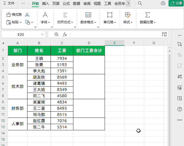Open the pencil-ruler tools sidebar icon
Image resolution: width=184 pixels, height=146 pixels.
point(180,76)
